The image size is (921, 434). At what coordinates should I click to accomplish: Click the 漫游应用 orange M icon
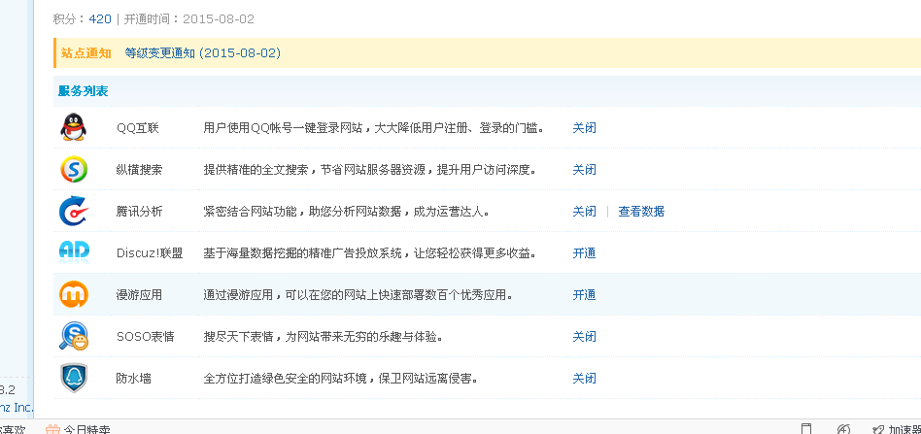(74, 294)
